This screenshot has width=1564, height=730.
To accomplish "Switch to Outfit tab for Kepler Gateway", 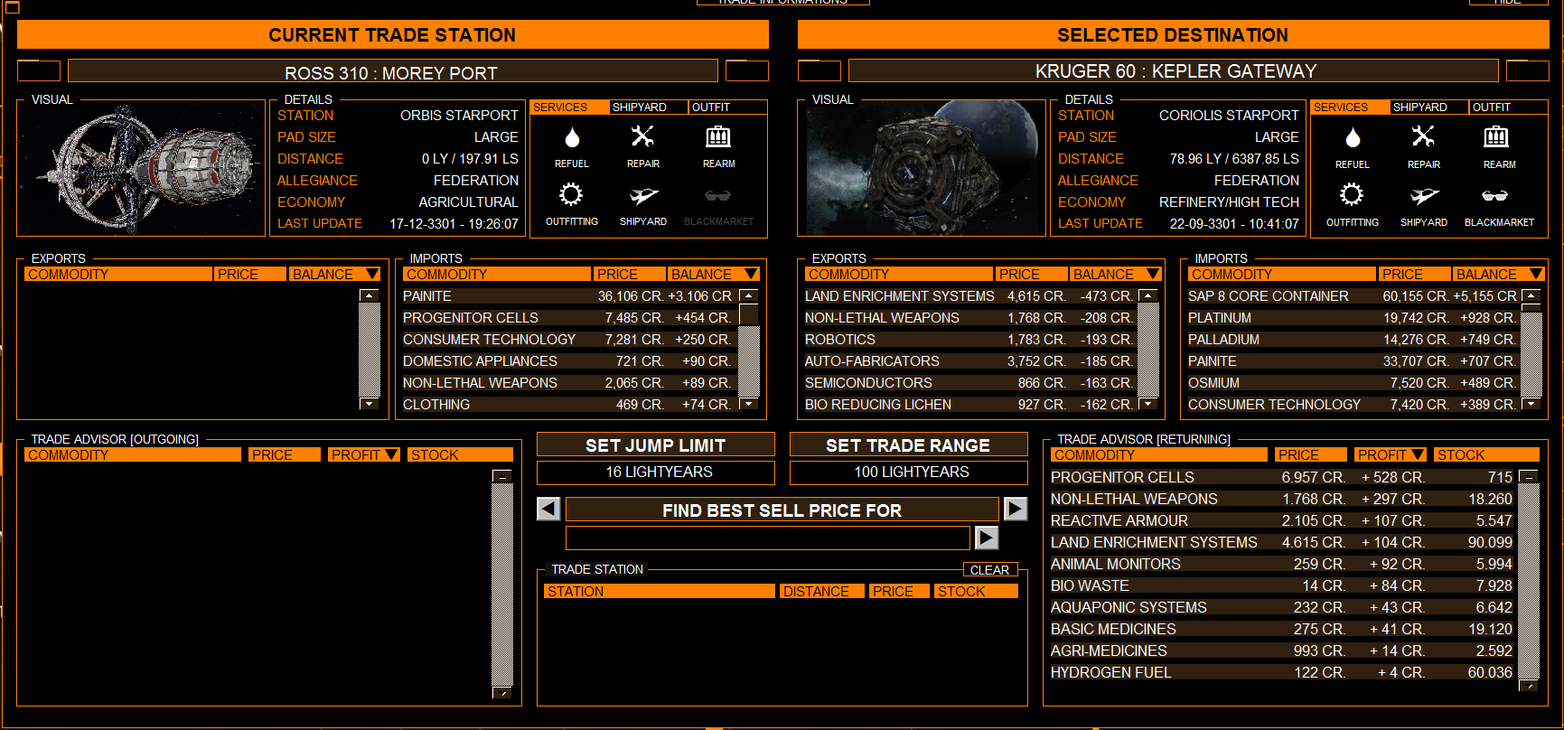I will click(1509, 107).
